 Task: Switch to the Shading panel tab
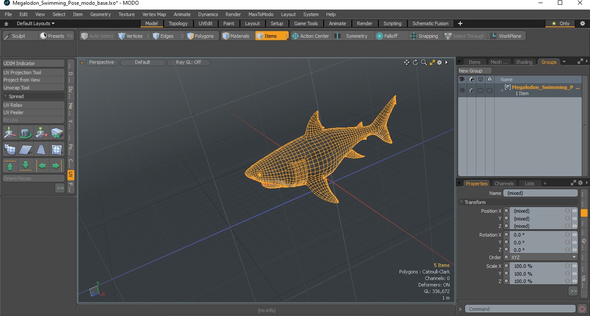click(524, 62)
